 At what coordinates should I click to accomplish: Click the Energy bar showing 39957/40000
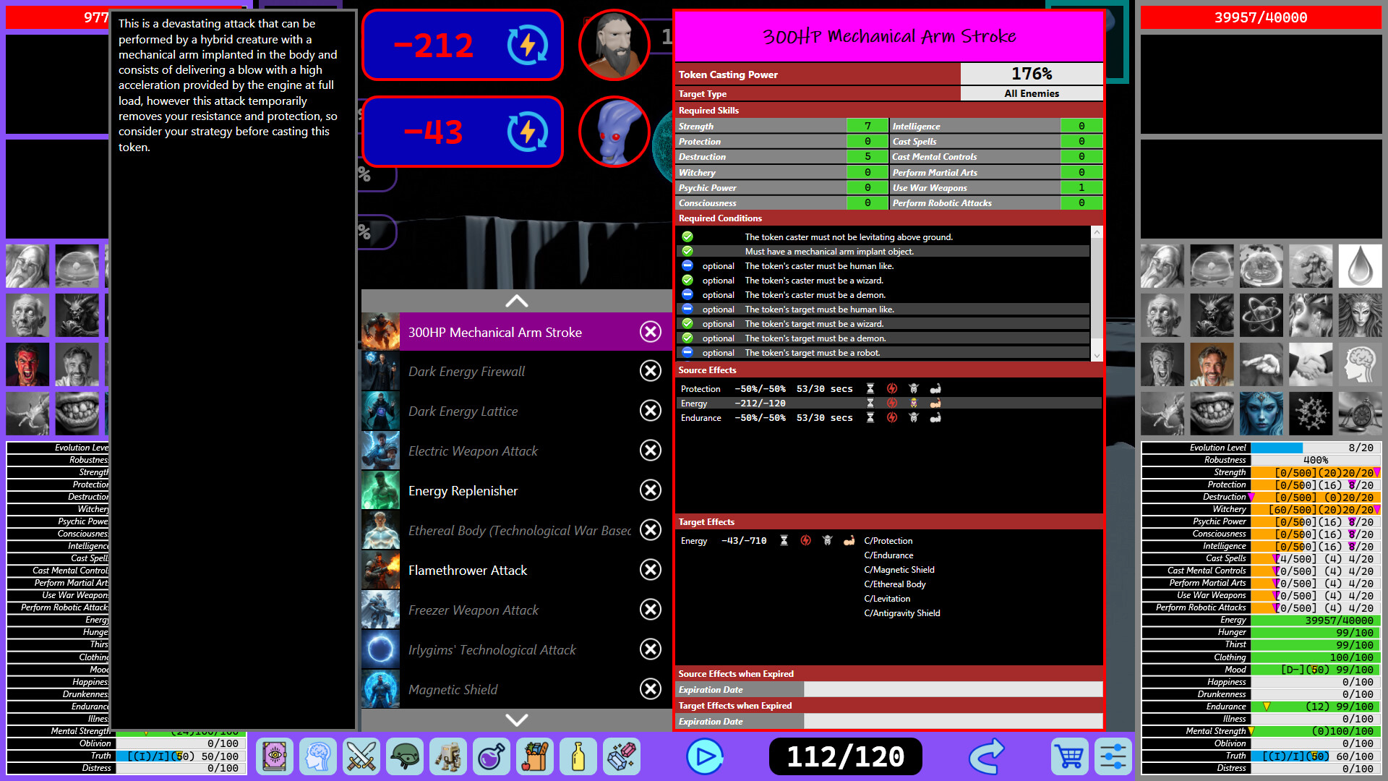[x=1261, y=17]
